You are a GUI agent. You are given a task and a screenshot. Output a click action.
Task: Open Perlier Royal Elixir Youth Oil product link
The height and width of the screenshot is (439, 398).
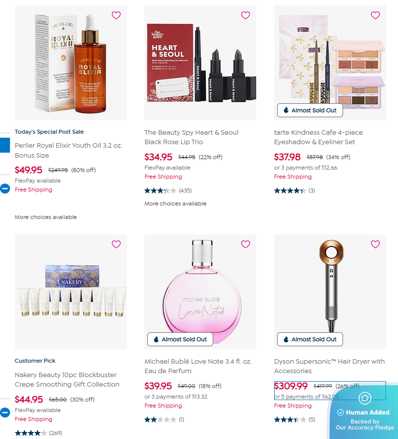tap(68, 150)
